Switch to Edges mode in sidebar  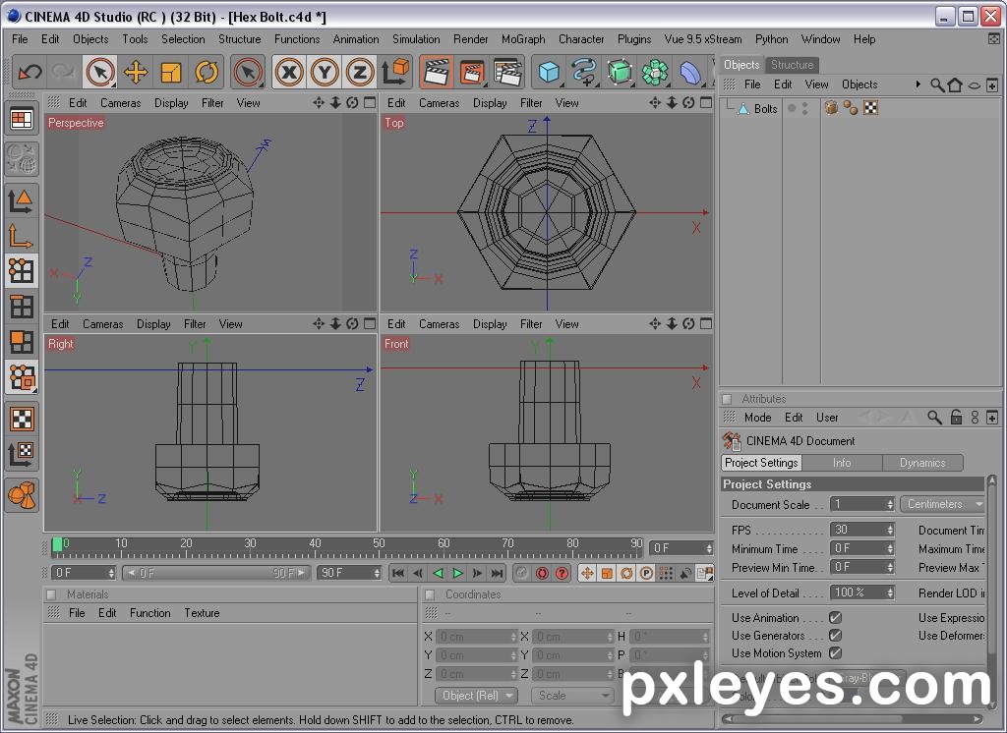(x=22, y=307)
